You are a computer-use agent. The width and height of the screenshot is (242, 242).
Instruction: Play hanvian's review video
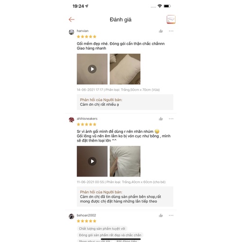(92, 69)
